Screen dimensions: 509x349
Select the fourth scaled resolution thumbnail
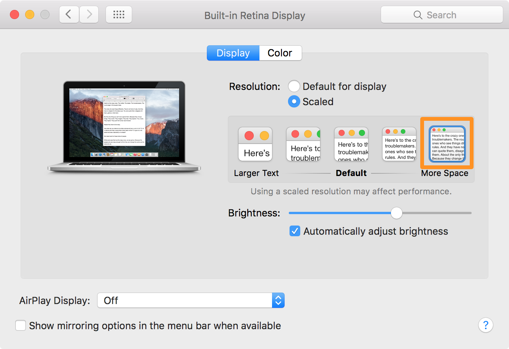pyautogui.click(x=399, y=144)
